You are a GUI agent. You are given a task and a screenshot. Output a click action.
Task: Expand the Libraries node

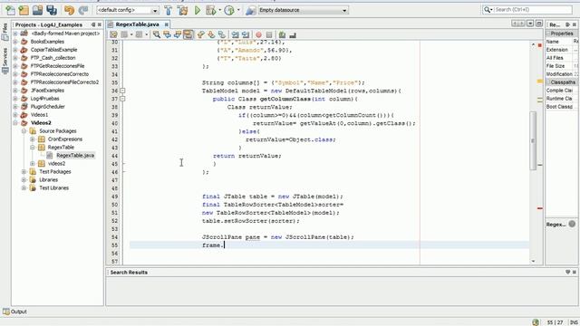(x=24, y=179)
